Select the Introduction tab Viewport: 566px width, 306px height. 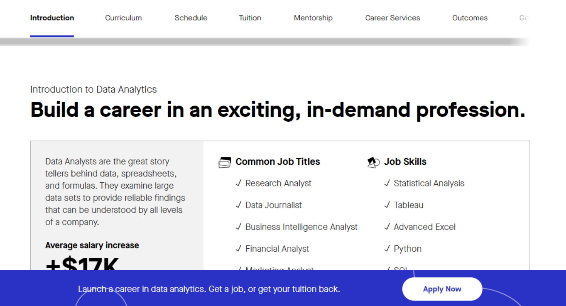[52, 18]
